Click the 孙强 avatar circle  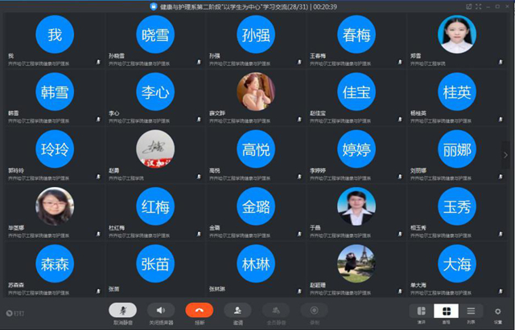pos(257,35)
